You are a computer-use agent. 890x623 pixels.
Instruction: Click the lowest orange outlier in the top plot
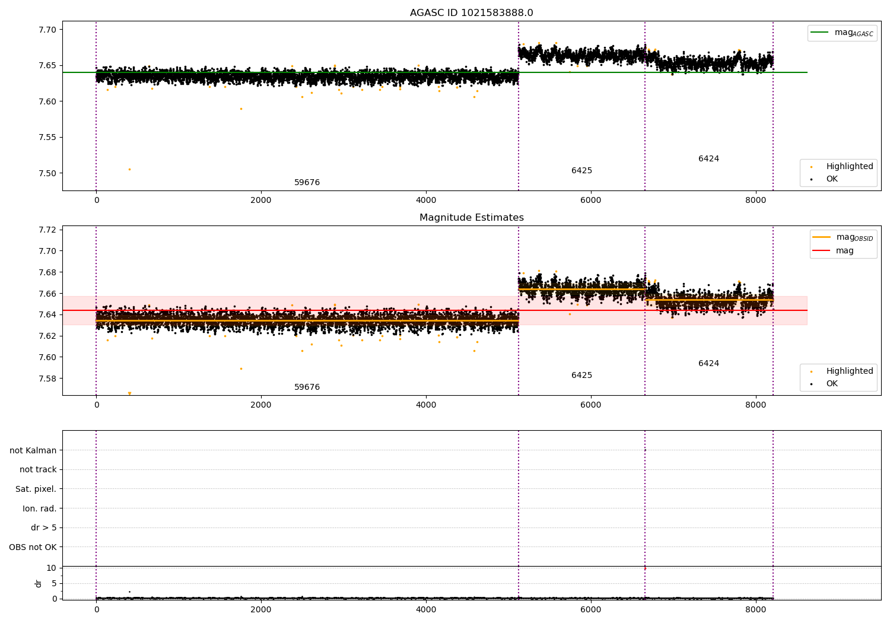(x=129, y=169)
